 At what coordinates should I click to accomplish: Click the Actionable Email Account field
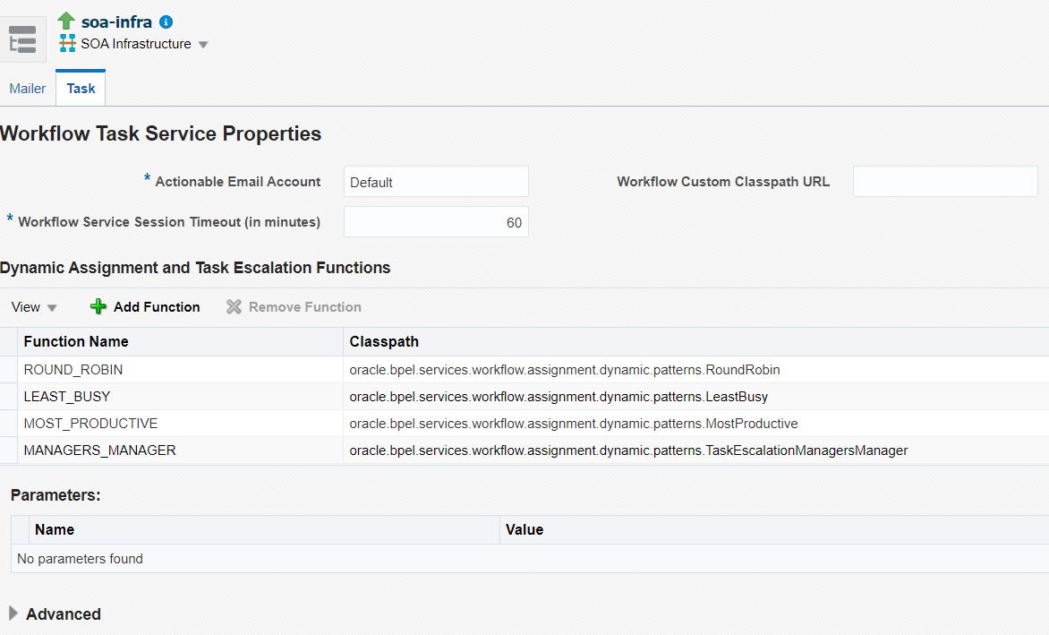click(436, 181)
